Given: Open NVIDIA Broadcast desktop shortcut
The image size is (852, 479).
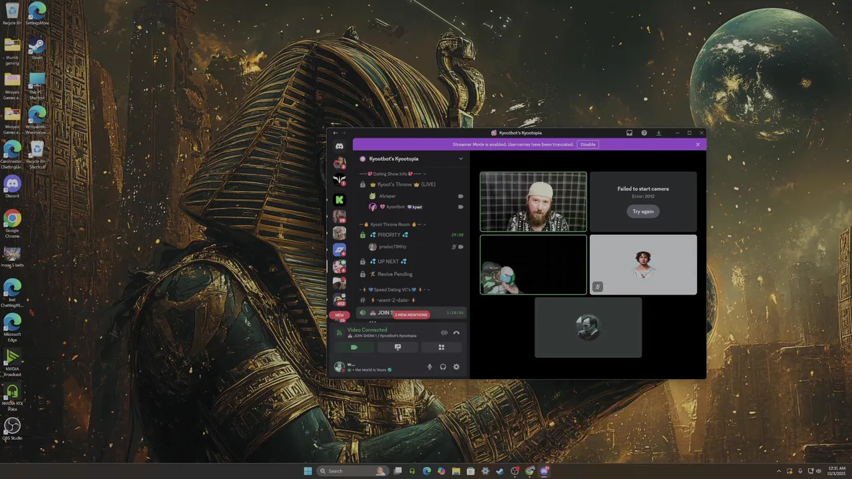Looking at the screenshot, I should tap(12, 363).
